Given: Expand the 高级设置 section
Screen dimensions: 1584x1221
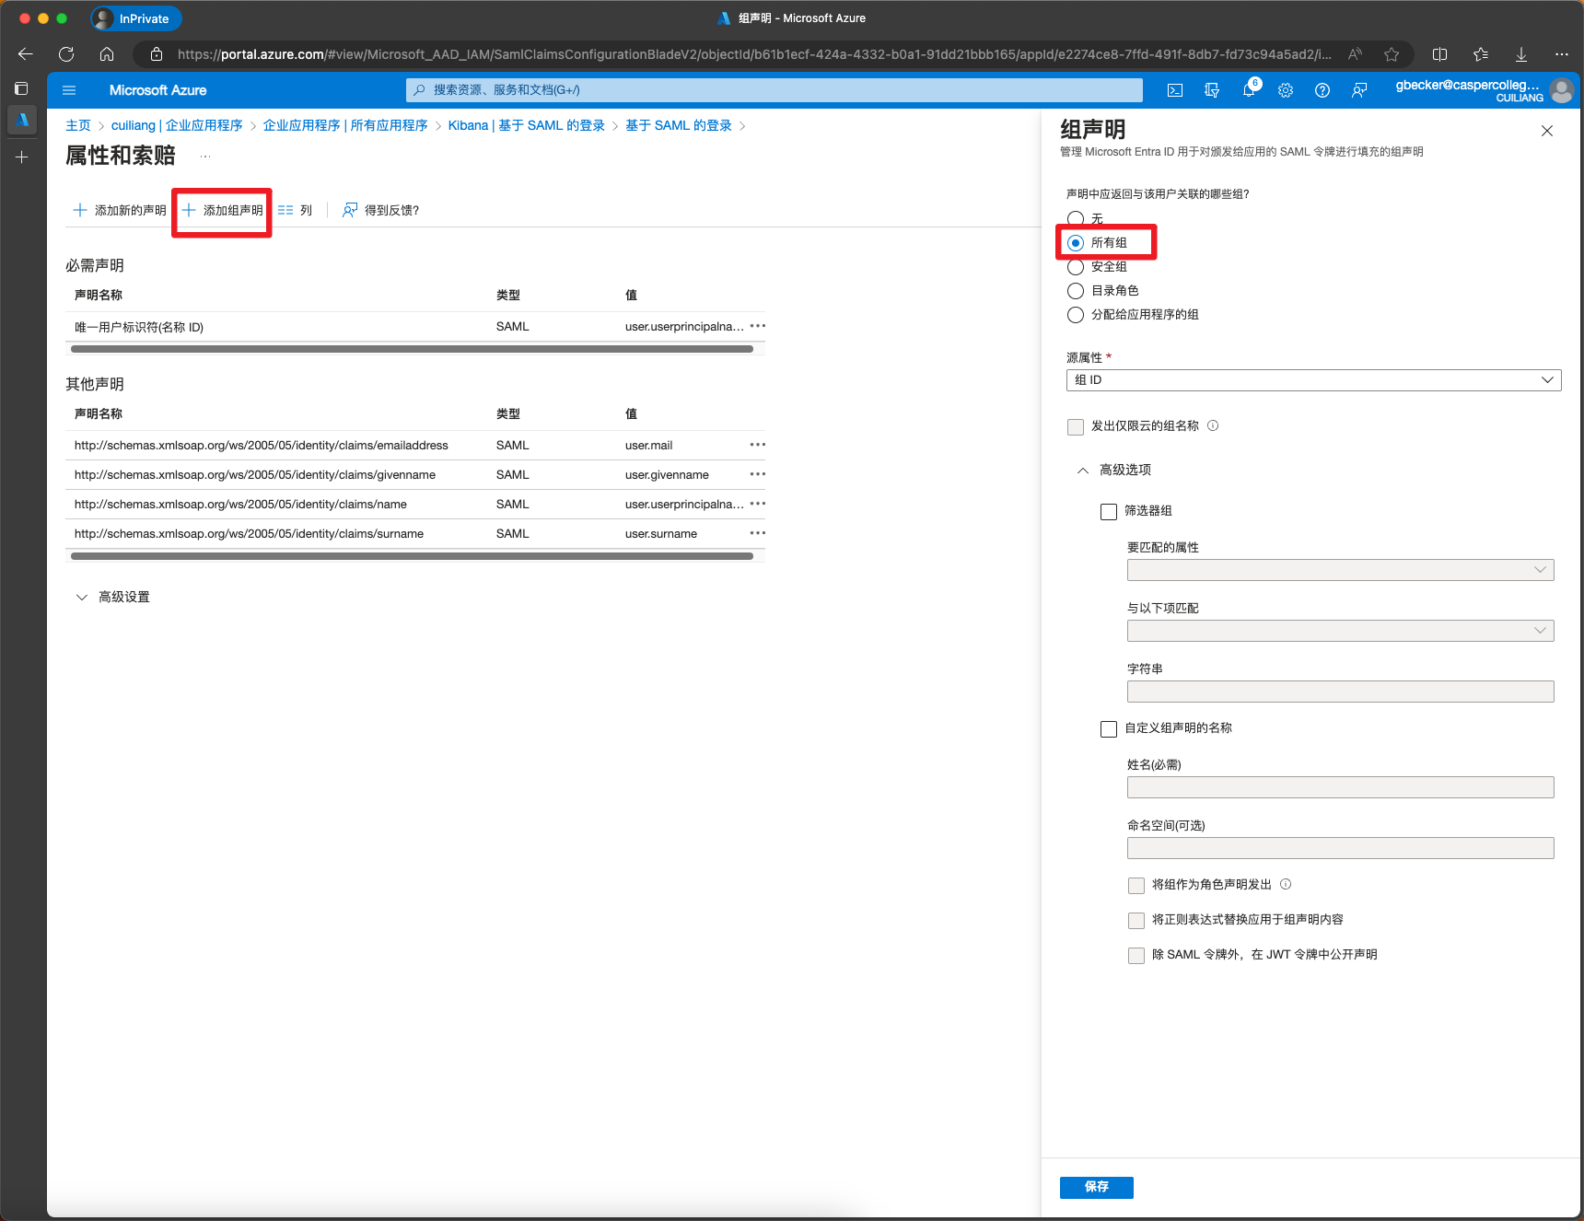Looking at the screenshot, I should (x=113, y=597).
